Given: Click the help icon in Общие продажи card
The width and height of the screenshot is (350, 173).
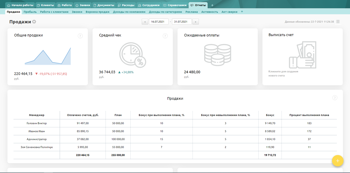Looking at the screenshot, I should coord(80,36).
